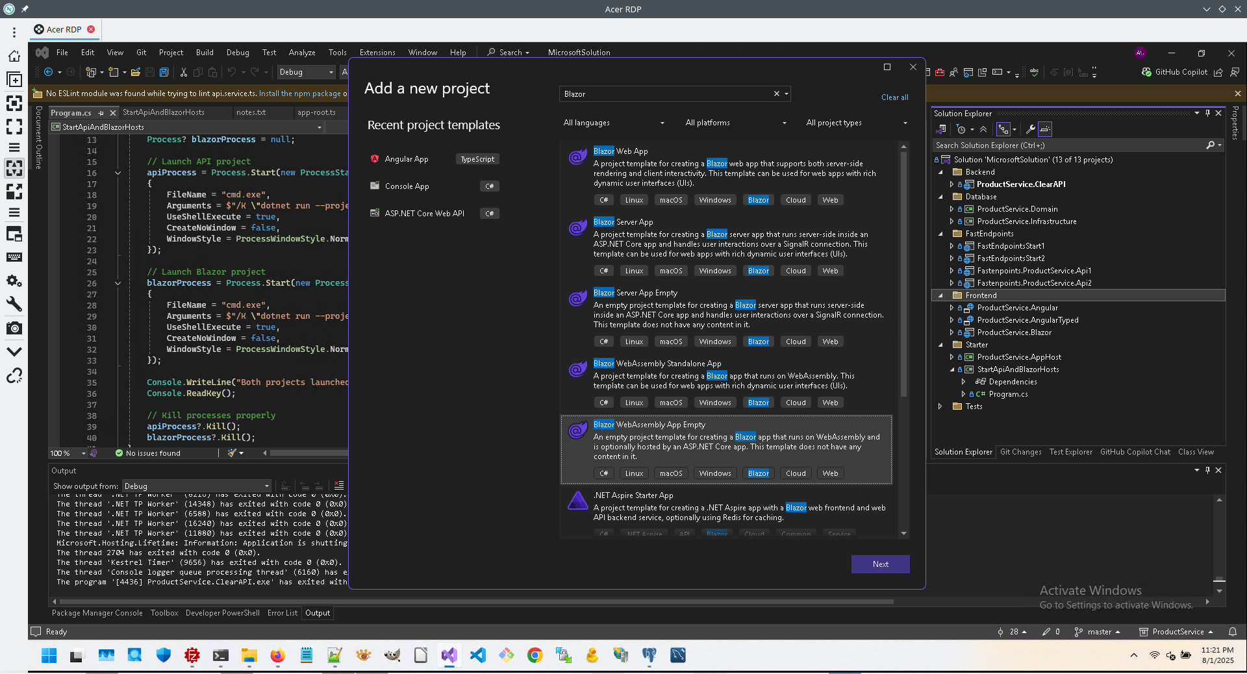The height and width of the screenshot is (674, 1247).
Task: Expand ProductService.Blazor project node
Action: click(951, 332)
